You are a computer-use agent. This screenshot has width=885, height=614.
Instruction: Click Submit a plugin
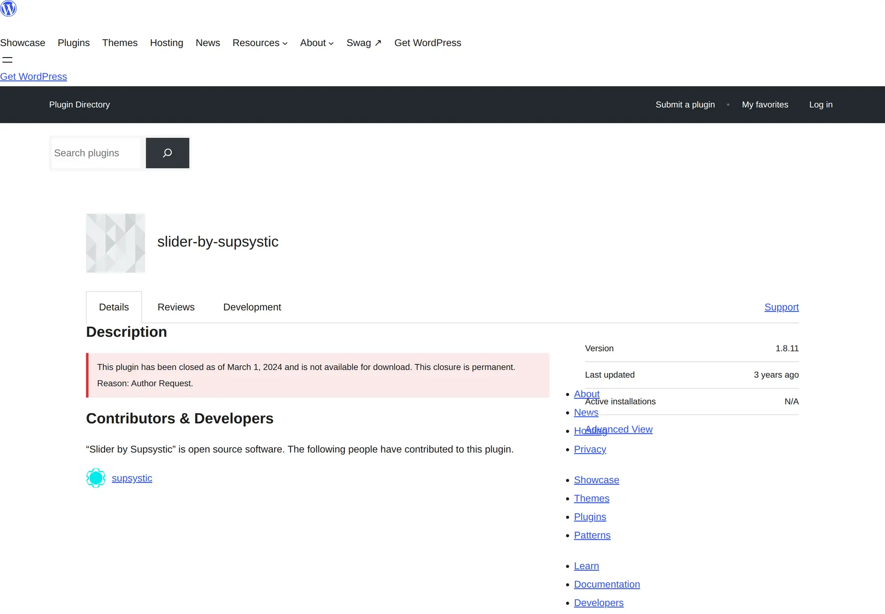click(x=685, y=105)
